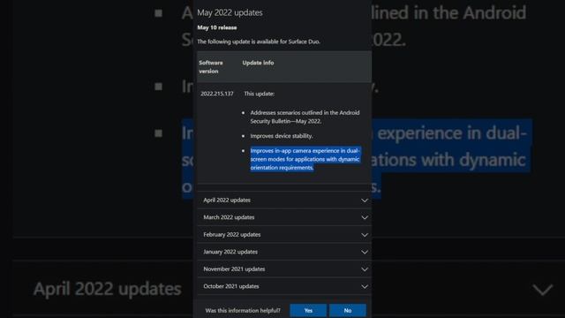Click the May 10 release text

tap(217, 27)
